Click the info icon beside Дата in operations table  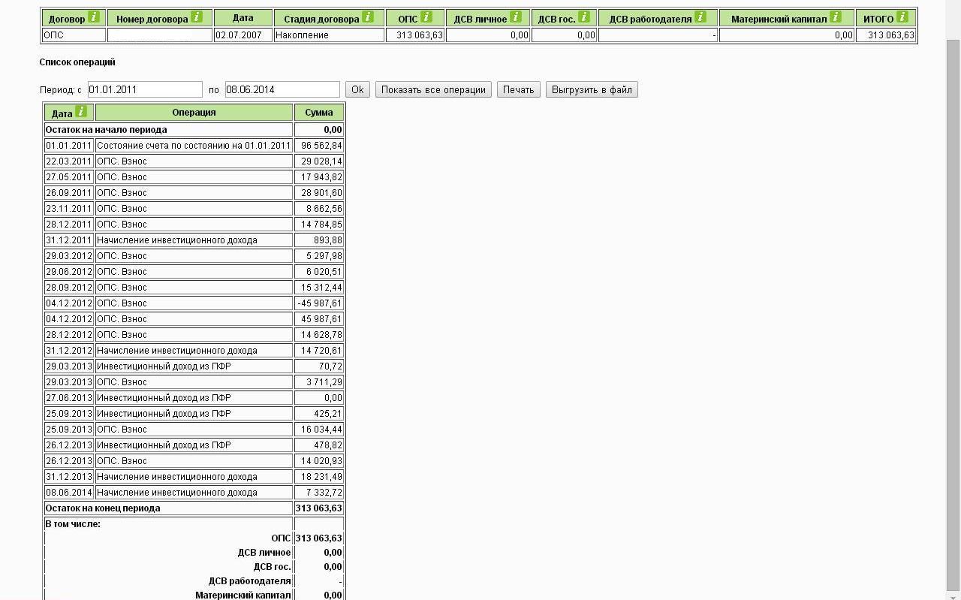(x=81, y=112)
